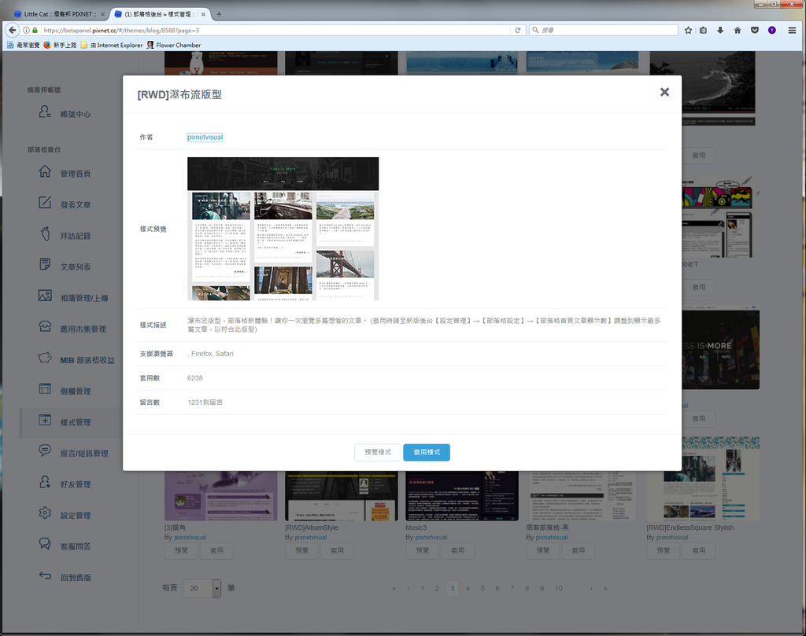Open 應用市集管理 store icon
Image resolution: width=806 pixels, height=636 pixels.
[x=45, y=327]
